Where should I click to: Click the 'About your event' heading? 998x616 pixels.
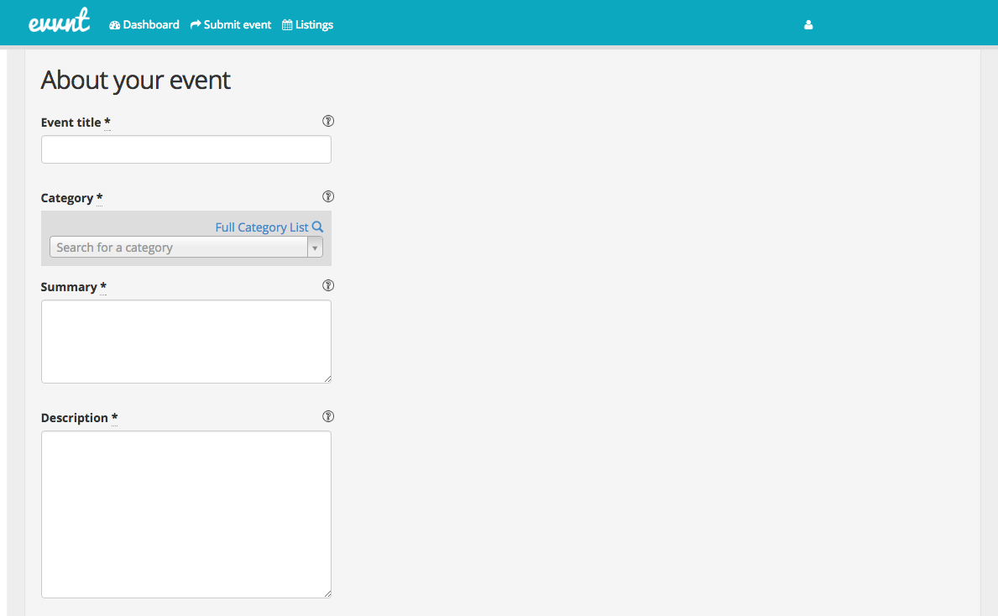[x=136, y=81]
